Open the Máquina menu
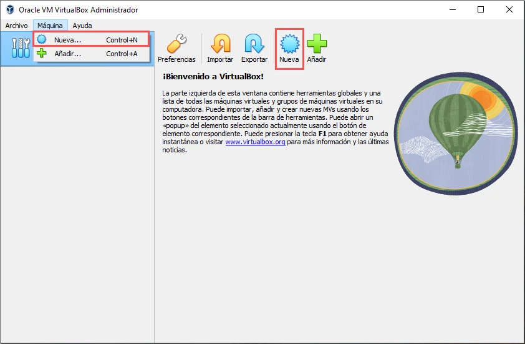The width and height of the screenshot is (525, 344). tap(51, 26)
